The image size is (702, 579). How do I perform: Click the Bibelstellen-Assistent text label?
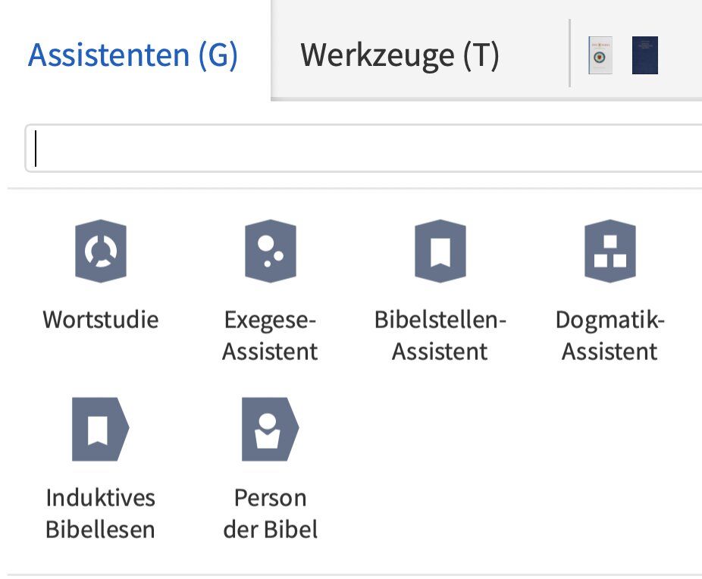point(440,335)
